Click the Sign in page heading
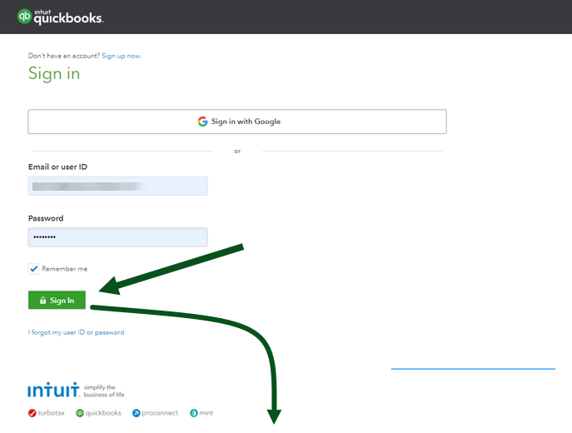 [54, 73]
